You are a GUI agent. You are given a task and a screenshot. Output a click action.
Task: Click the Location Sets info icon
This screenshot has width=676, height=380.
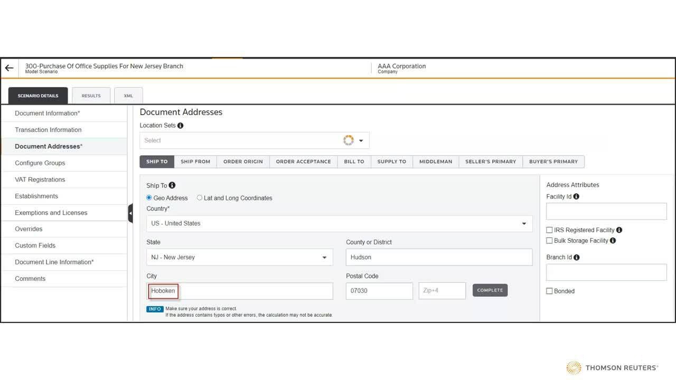tap(180, 126)
